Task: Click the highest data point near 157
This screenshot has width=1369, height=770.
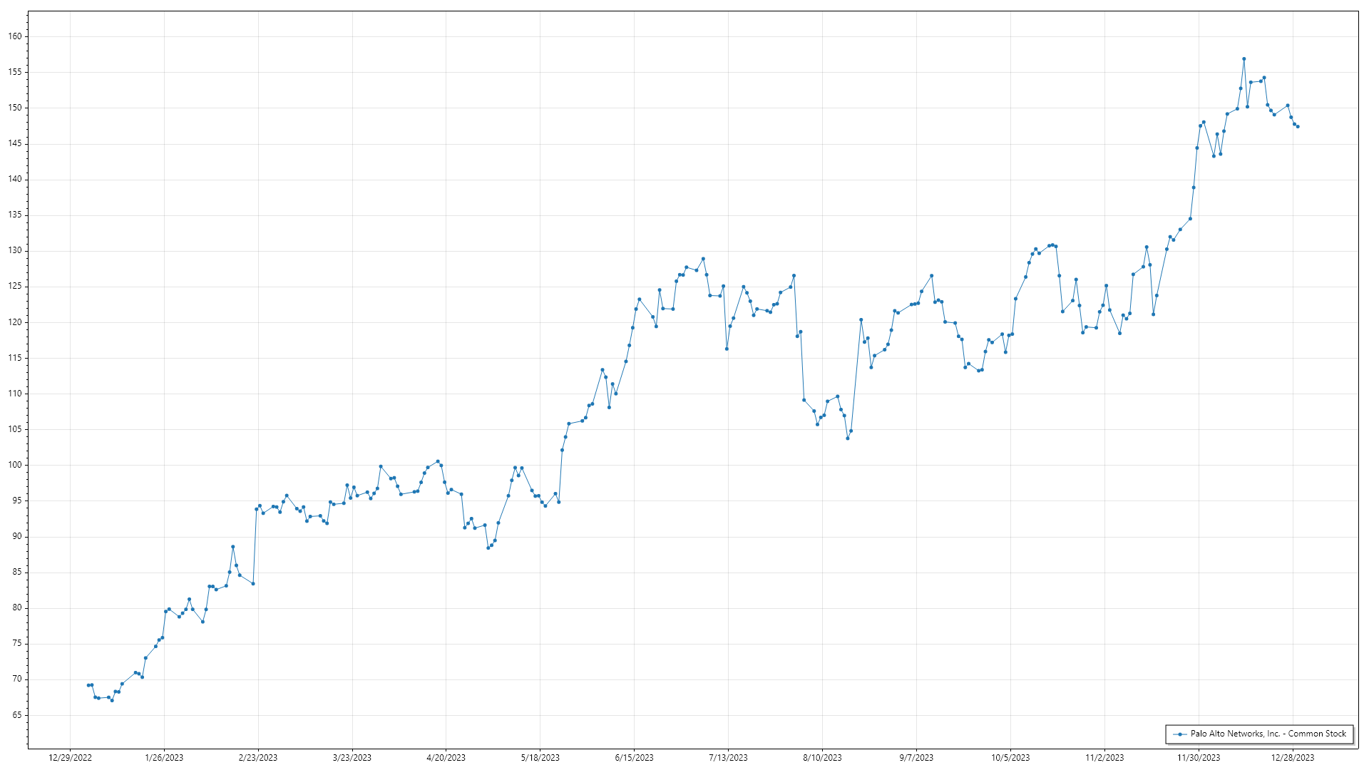Action: 1244,59
